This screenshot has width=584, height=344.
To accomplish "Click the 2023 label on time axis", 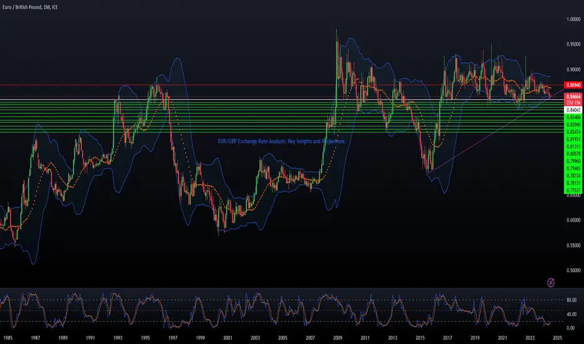I will 530,338.
